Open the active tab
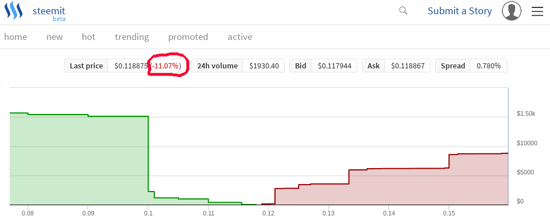550x224 pixels. tap(240, 36)
